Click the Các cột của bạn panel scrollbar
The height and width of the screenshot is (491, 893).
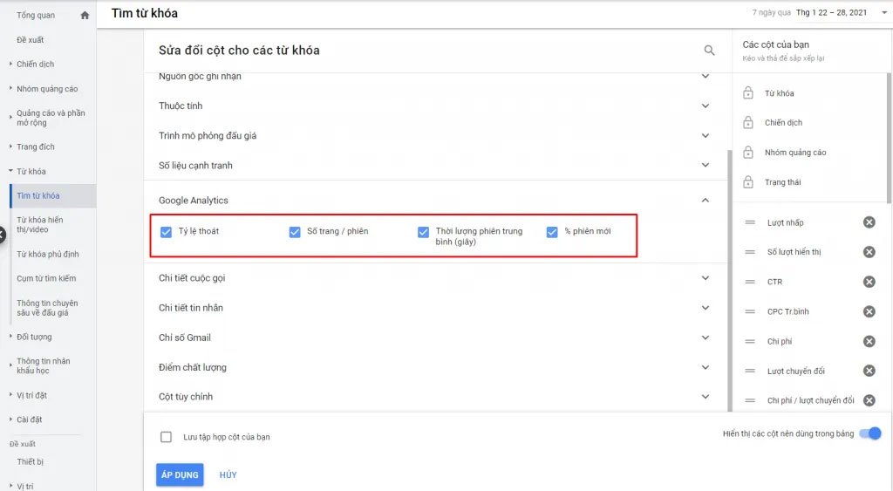coord(889,137)
